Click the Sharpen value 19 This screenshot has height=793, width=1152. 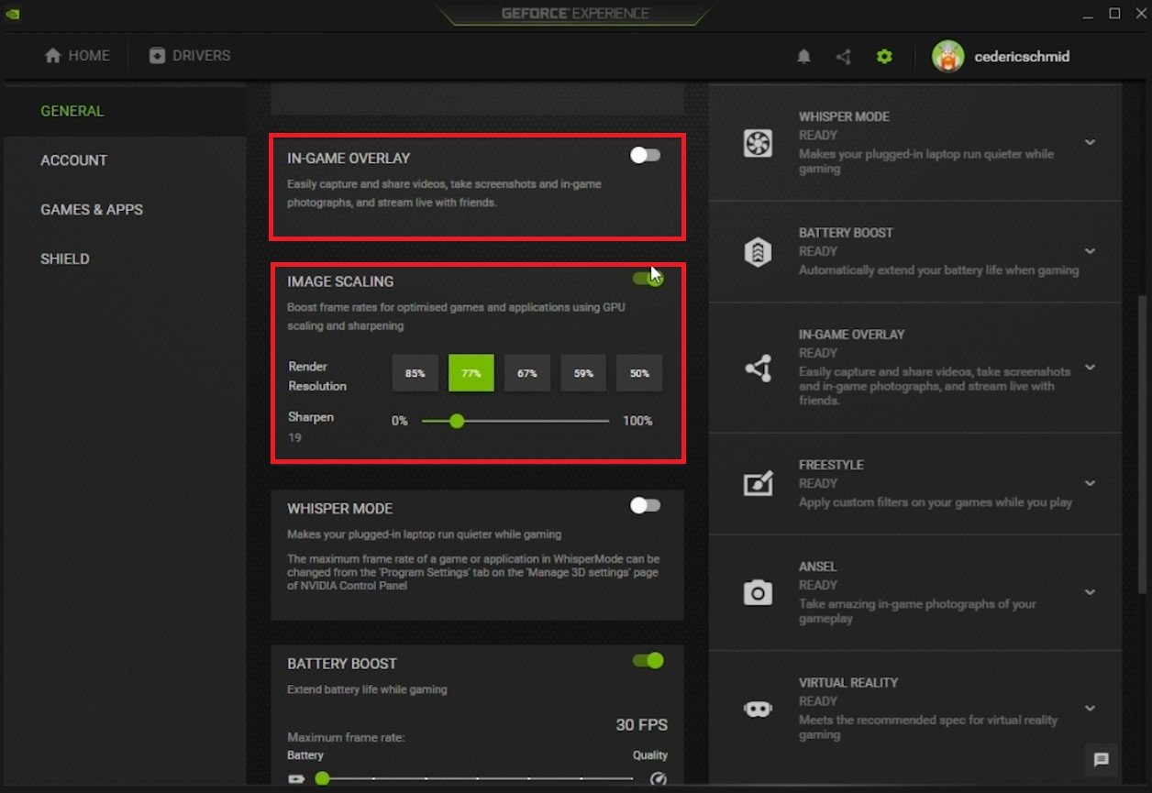294,438
